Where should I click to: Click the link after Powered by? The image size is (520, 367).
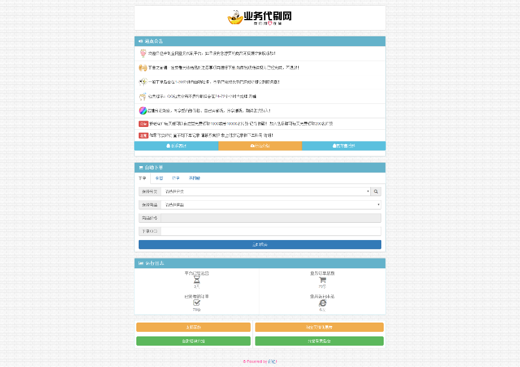pos(272,361)
